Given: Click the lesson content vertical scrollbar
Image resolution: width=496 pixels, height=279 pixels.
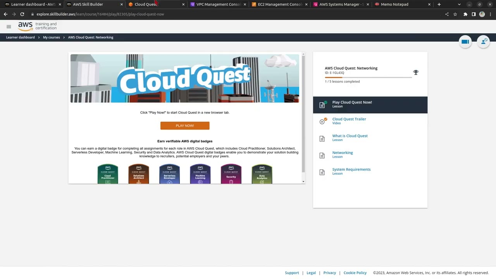Looking at the screenshot, I should pyautogui.click(x=303, y=114).
